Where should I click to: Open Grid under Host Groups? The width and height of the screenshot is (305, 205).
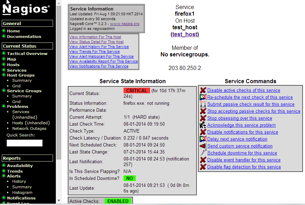click(x=16, y=86)
